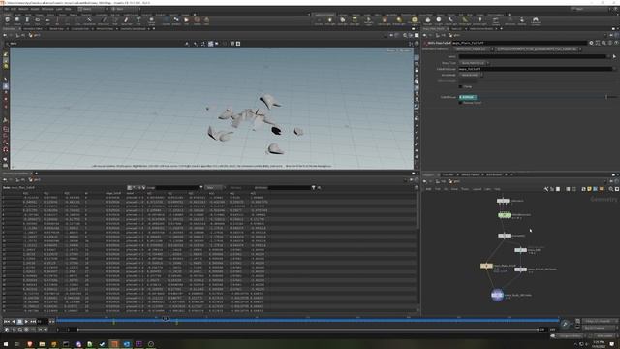620x349 pixels.
Task: Open the Render menu
Action: click(23, 9)
